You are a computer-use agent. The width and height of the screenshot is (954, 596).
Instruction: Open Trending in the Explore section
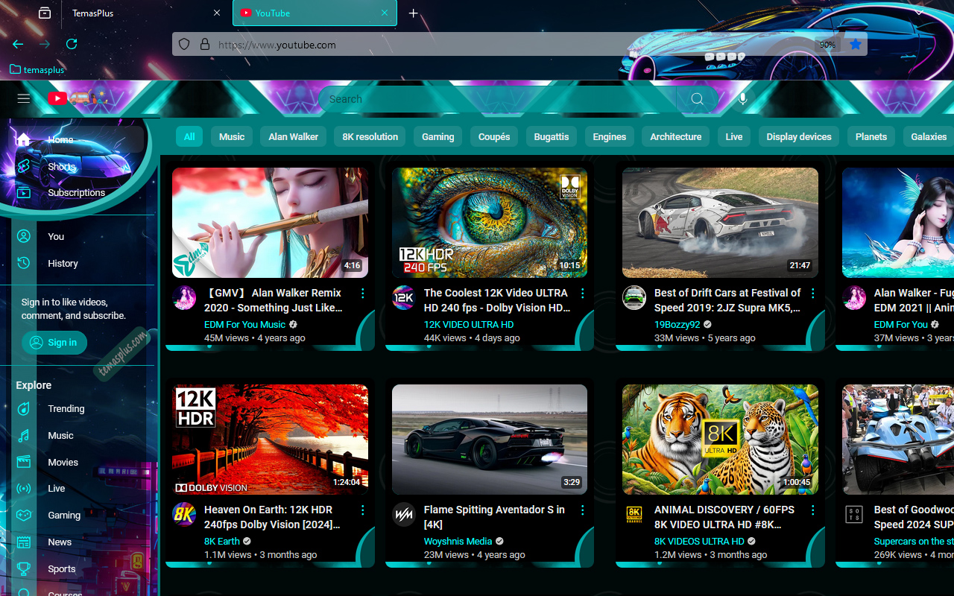(x=66, y=409)
